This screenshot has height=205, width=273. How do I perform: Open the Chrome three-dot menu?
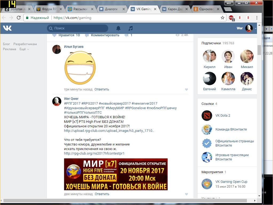pyautogui.click(x=257, y=18)
